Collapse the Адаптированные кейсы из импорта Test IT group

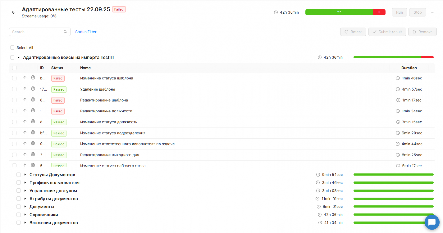19,58
